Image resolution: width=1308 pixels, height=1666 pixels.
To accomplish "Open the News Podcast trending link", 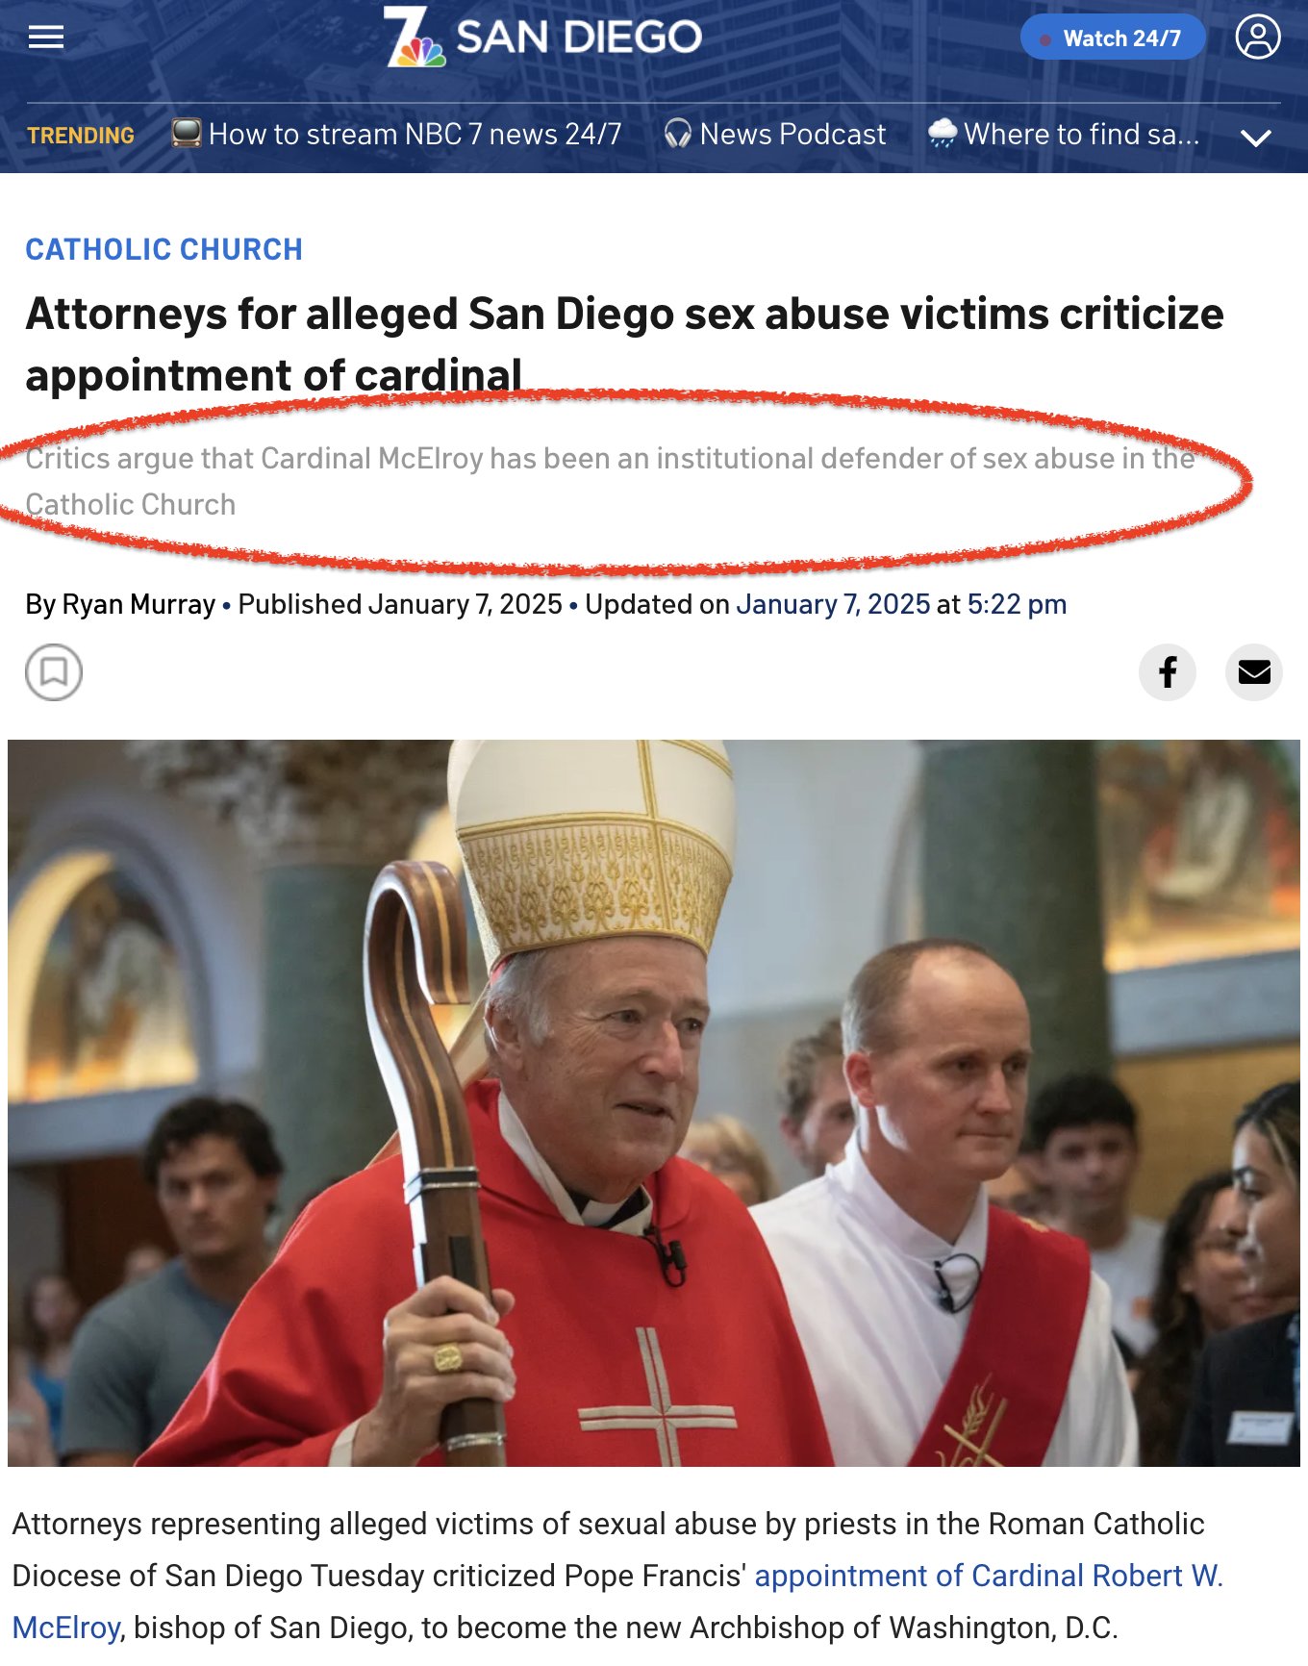I will pyautogui.click(x=792, y=134).
